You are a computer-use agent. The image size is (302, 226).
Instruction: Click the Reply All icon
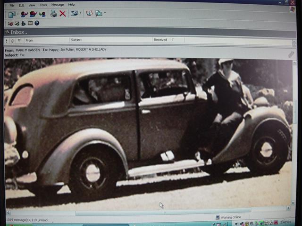(33, 14)
